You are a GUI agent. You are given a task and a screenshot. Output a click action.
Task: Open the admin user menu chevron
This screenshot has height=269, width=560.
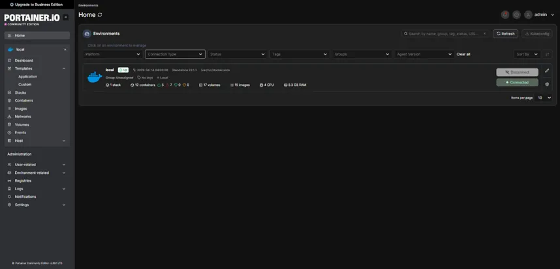pos(553,15)
